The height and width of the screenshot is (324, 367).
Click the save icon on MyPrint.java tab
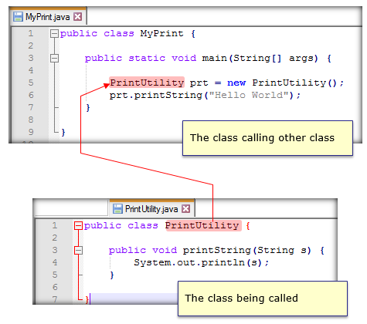click(18, 17)
